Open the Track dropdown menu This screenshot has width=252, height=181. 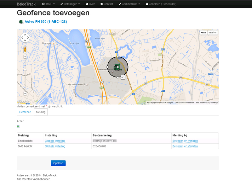click(49, 4)
